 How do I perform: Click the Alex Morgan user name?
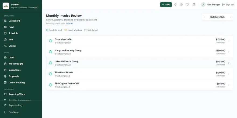click(213, 5)
